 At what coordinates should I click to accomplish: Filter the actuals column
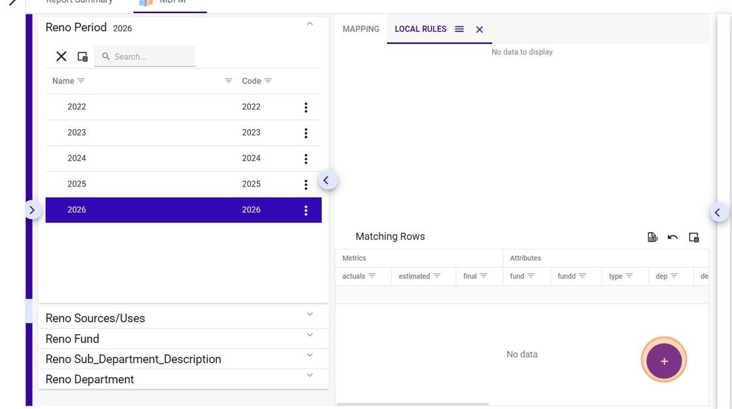point(372,276)
